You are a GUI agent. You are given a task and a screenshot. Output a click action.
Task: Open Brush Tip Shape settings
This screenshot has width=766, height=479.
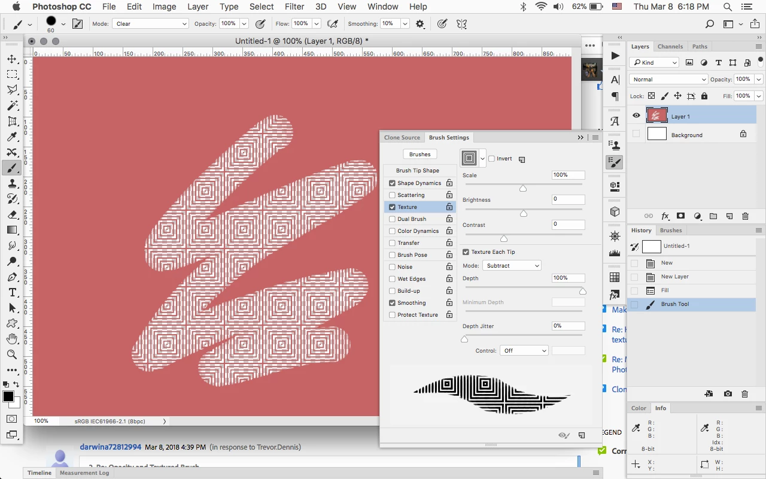click(418, 171)
